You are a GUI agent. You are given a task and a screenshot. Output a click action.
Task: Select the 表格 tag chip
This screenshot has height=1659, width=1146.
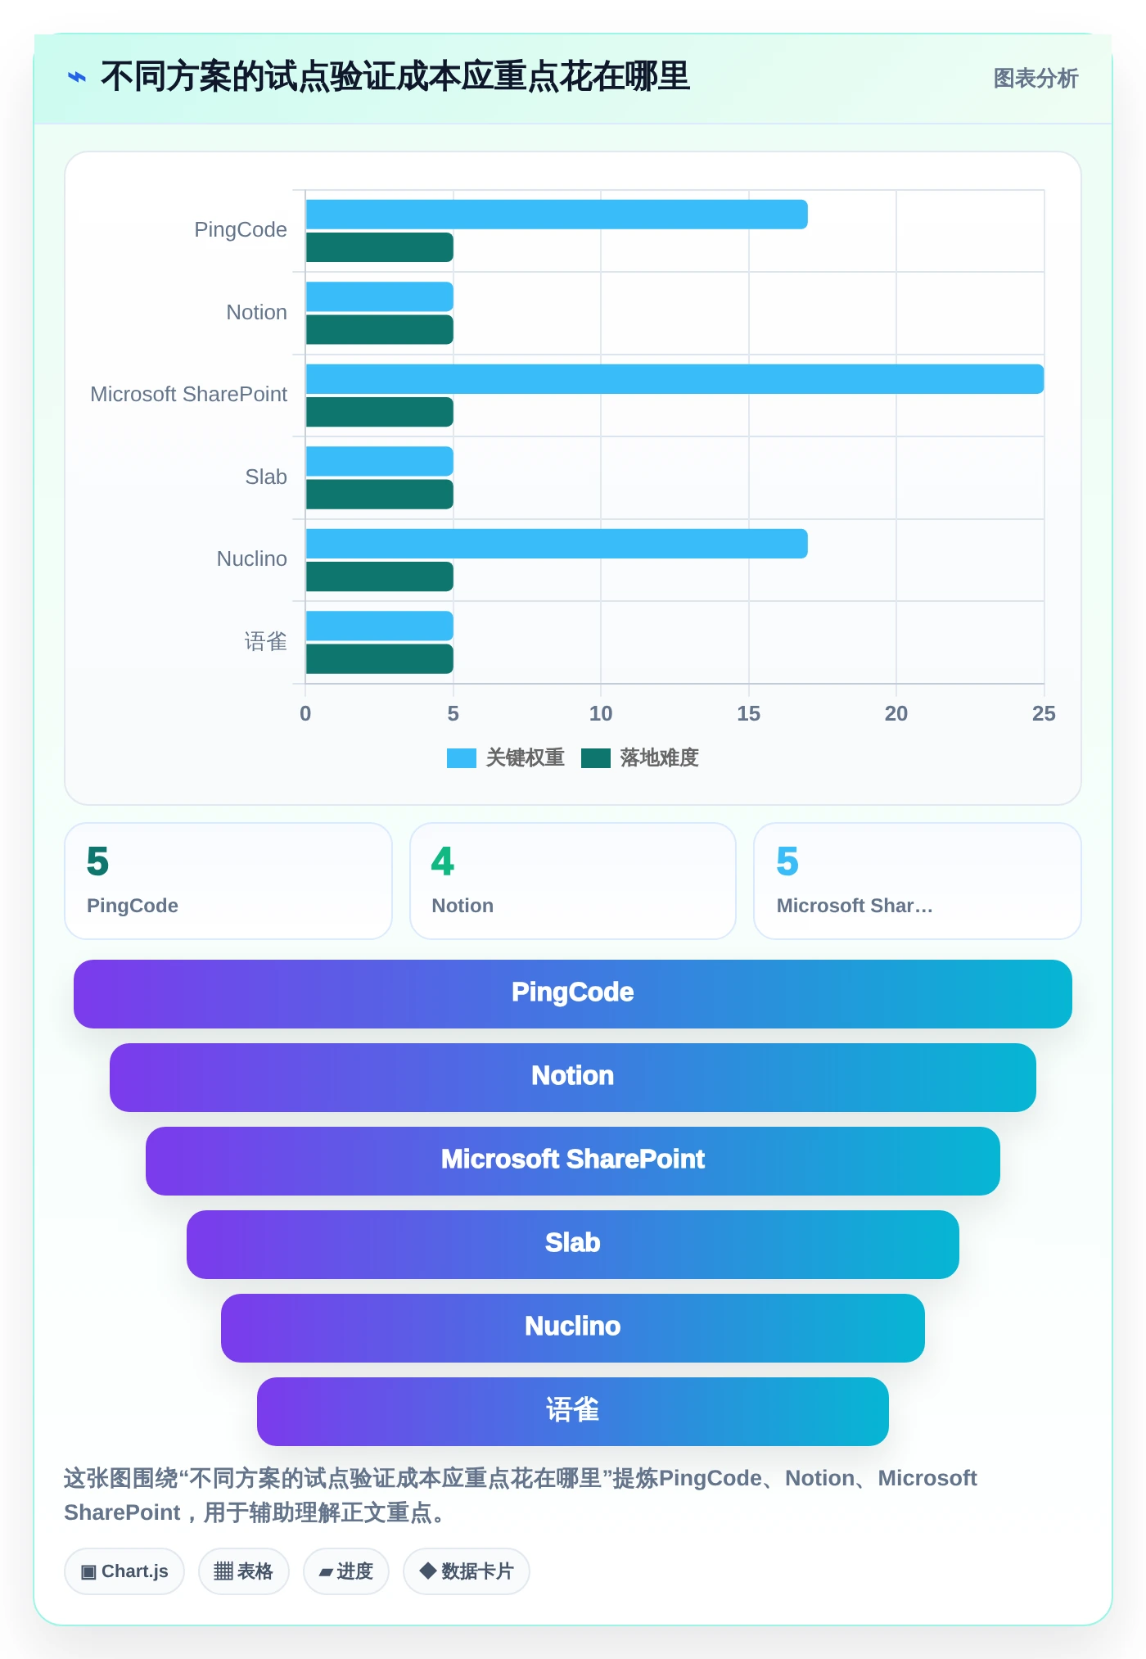point(244,1571)
